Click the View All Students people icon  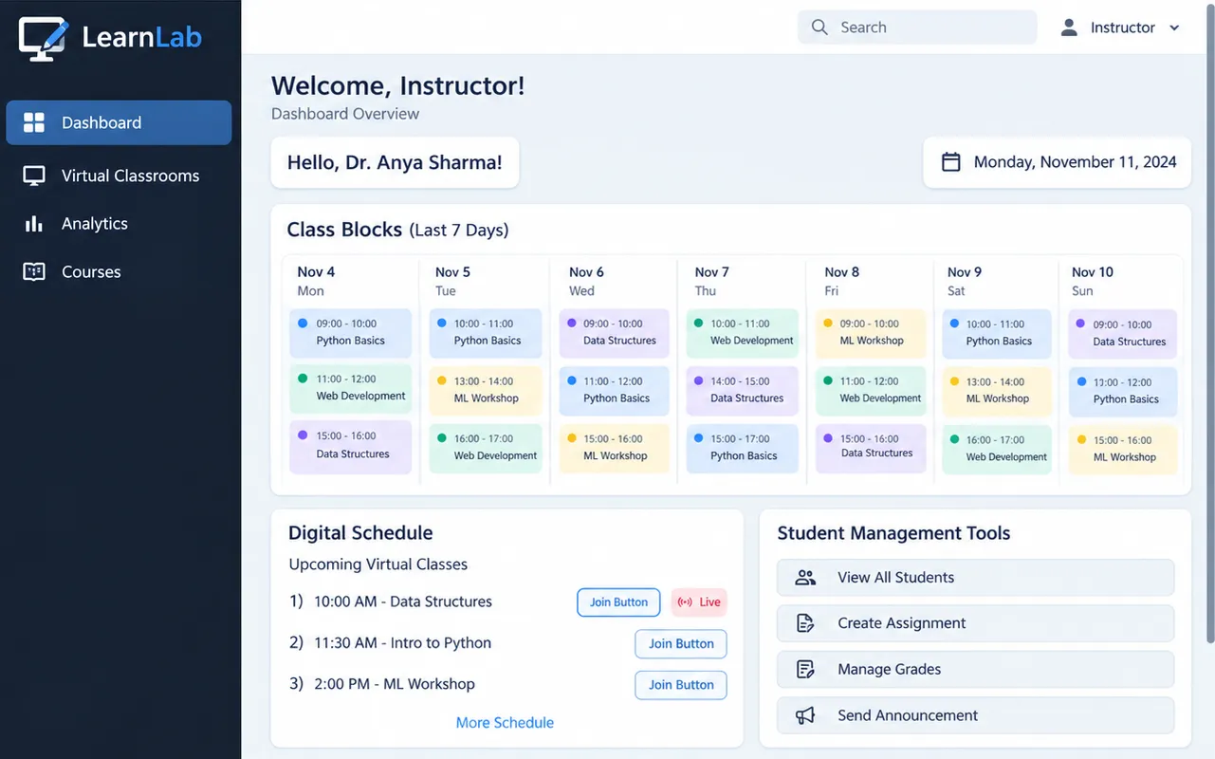805,578
